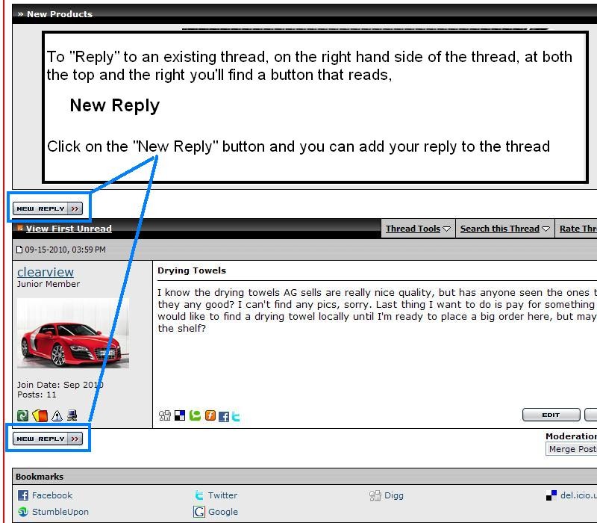Click the computer IP address icon
Screen dimensions: 597x523
72,415
